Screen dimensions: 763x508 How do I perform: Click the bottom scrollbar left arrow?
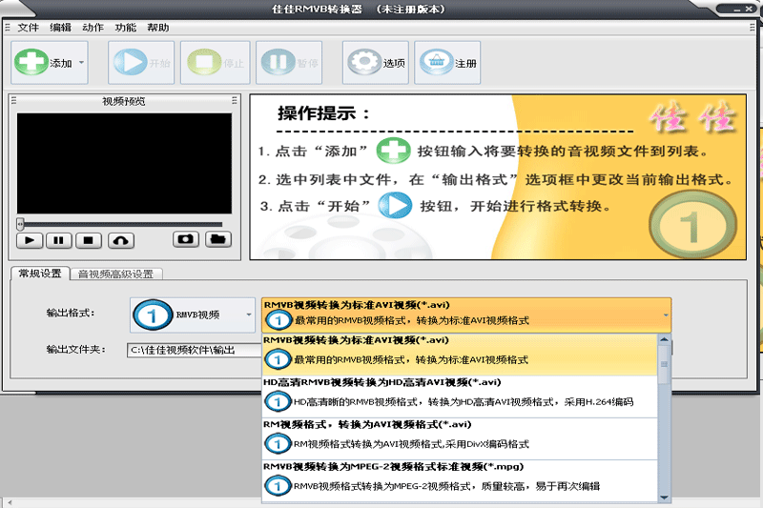point(9,502)
